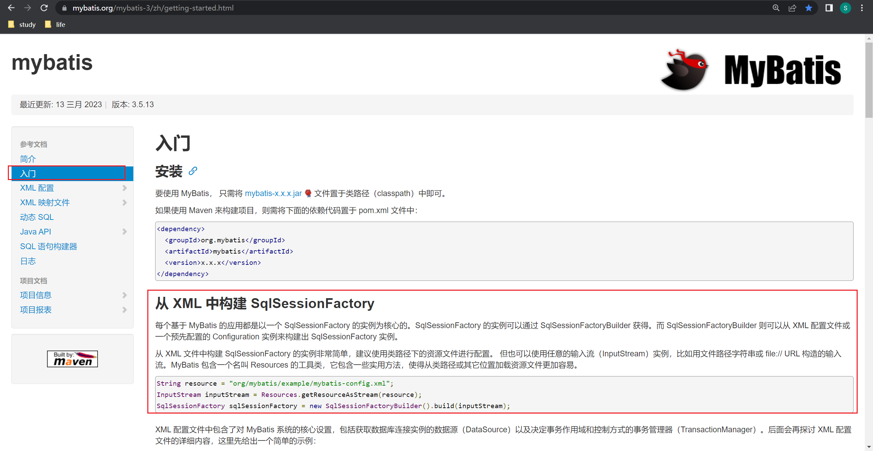Click the scrollbar up arrow
The width and height of the screenshot is (873, 451).
click(869, 38)
